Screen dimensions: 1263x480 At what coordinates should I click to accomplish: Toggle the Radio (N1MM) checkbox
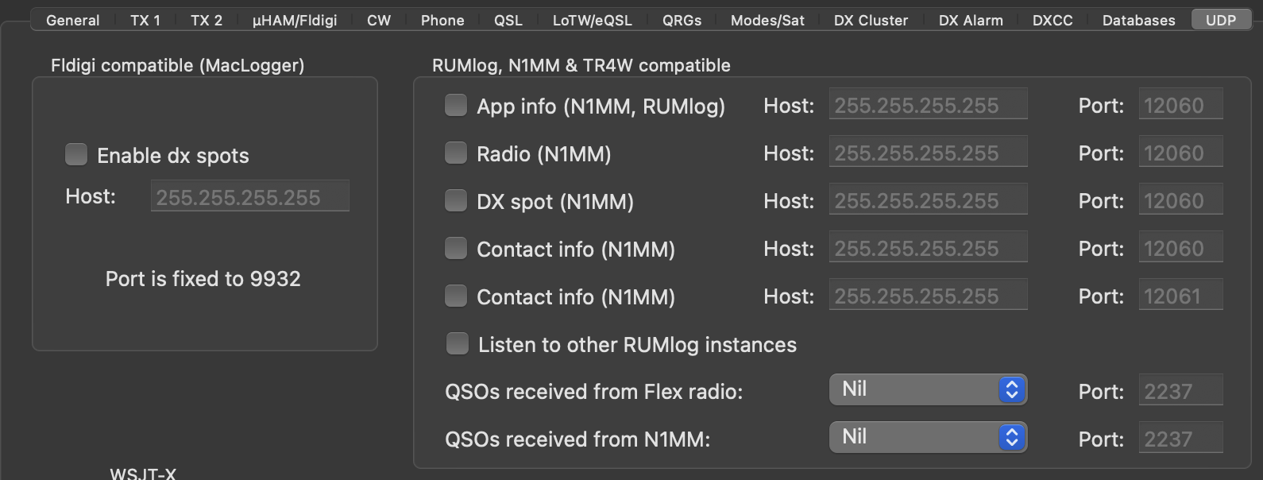point(456,153)
